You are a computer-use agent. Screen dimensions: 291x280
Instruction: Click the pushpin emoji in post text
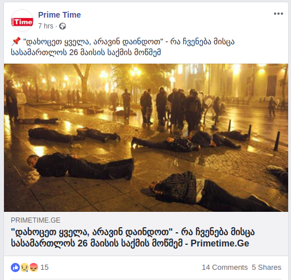pyautogui.click(x=16, y=41)
